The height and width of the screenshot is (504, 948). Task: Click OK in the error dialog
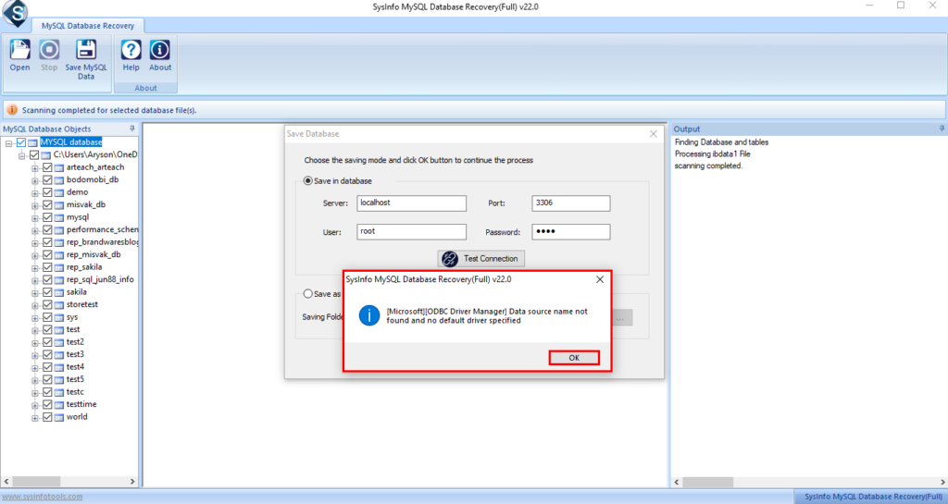573,358
